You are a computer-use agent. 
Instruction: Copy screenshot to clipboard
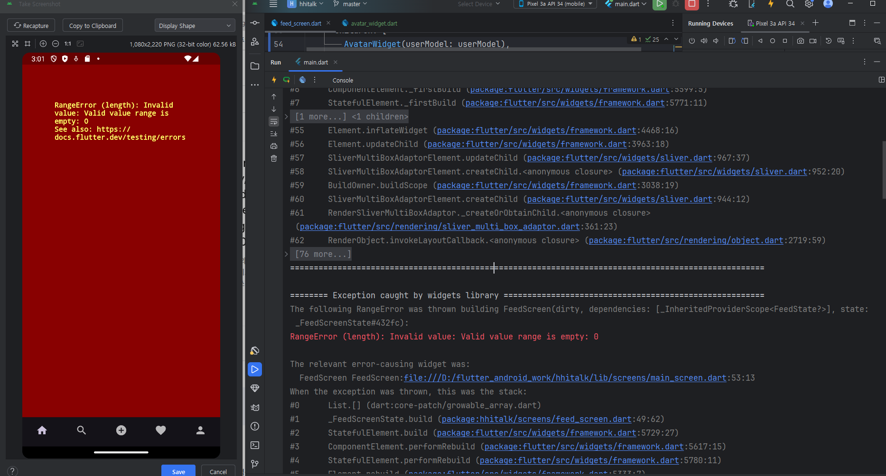(93, 26)
